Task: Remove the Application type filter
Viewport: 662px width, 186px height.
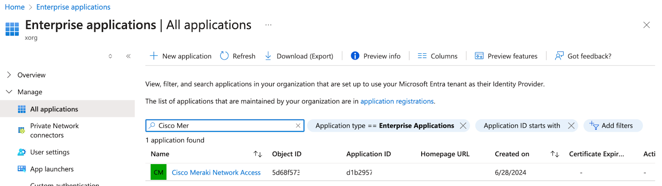Action: tap(463, 126)
